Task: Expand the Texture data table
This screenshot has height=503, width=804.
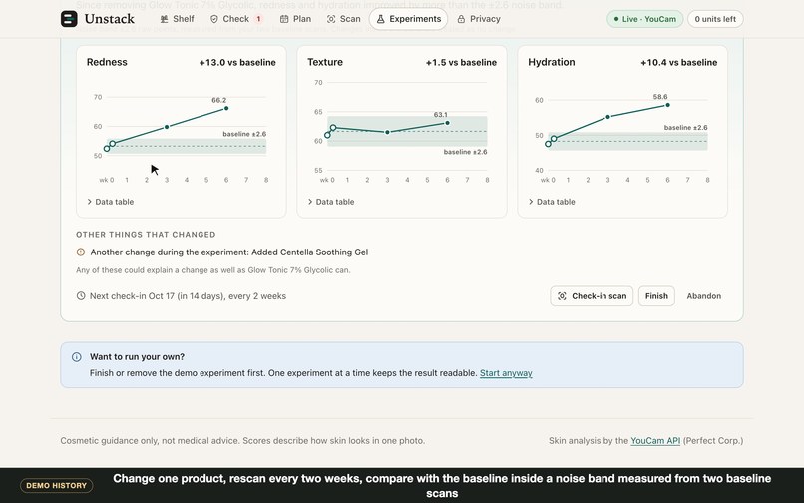Action: [331, 202]
